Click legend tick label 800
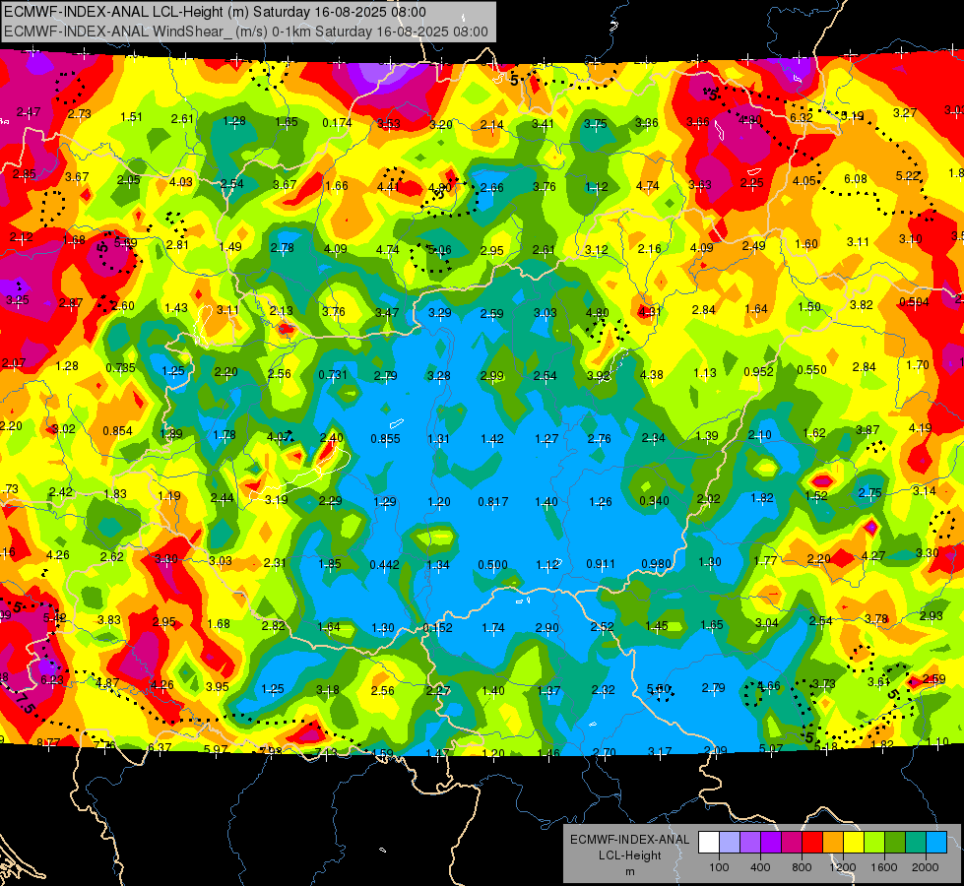964x886 pixels. pyautogui.click(x=802, y=867)
